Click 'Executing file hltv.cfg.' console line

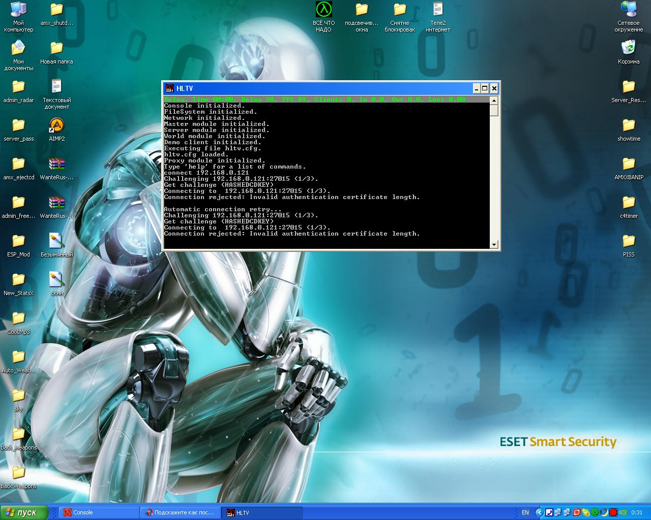tap(213, 148)
